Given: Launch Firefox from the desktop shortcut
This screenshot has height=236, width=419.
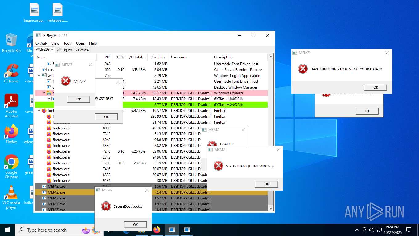Looking at the screenshot, I should point(11,134).
